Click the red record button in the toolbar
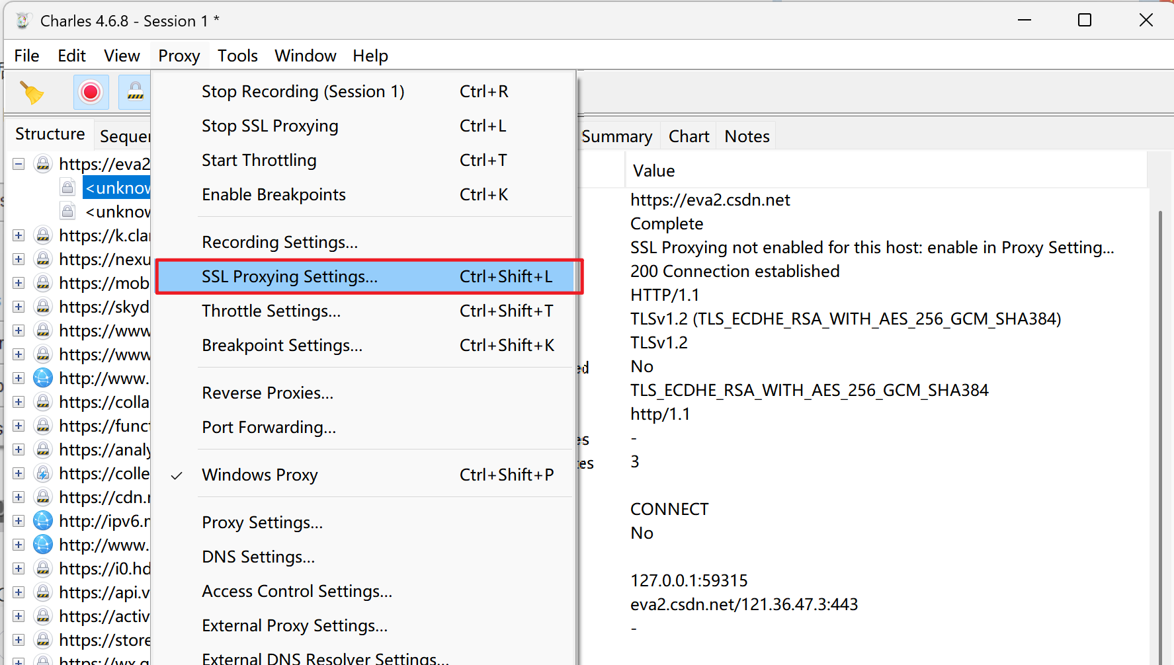Screen dimensions: 1174x665 click(91, 92)
